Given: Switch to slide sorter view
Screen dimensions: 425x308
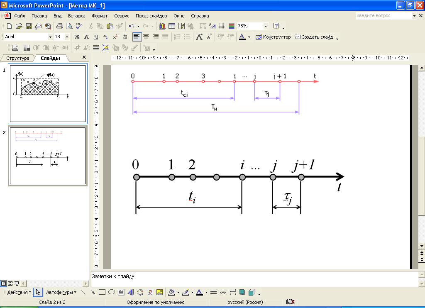Looking at the screenshot, I should pos(10,284).
